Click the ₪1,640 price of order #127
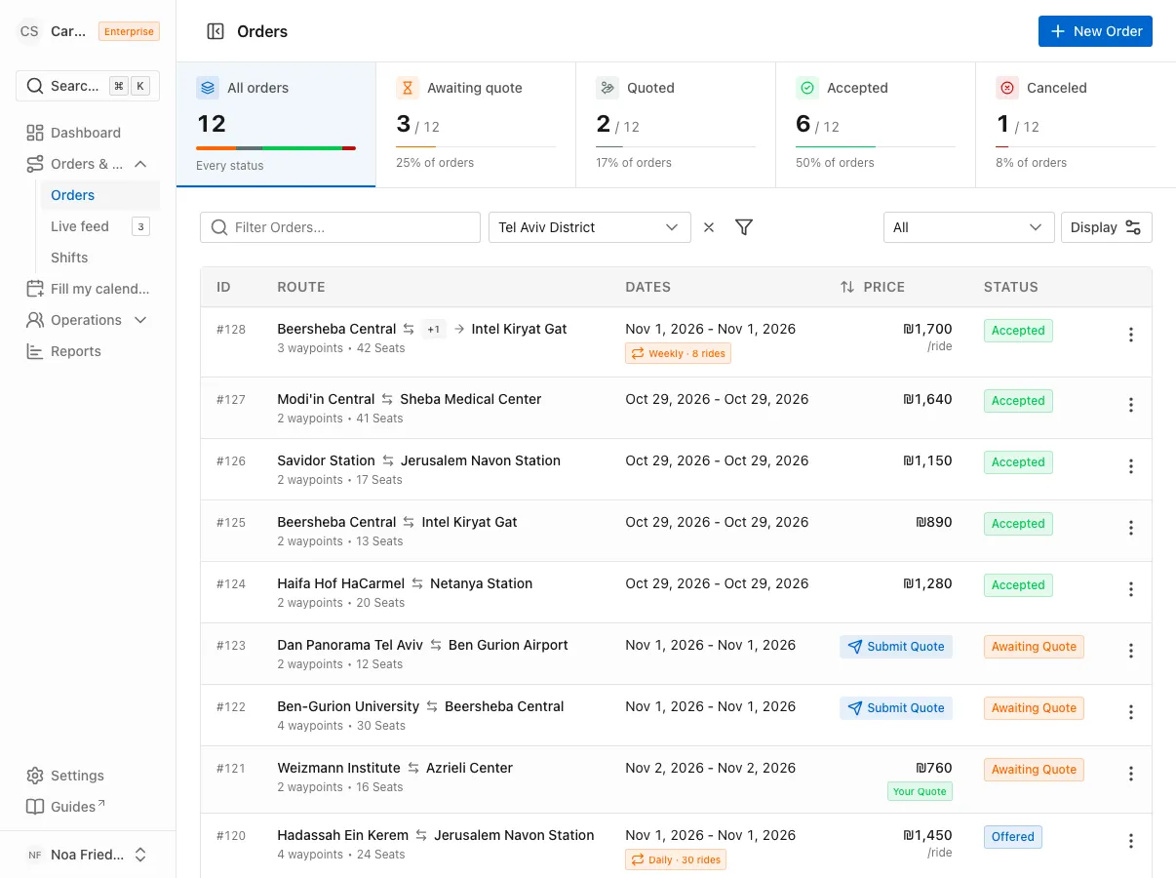Viewport: 1176px width, 878px height. pos(927,399)
